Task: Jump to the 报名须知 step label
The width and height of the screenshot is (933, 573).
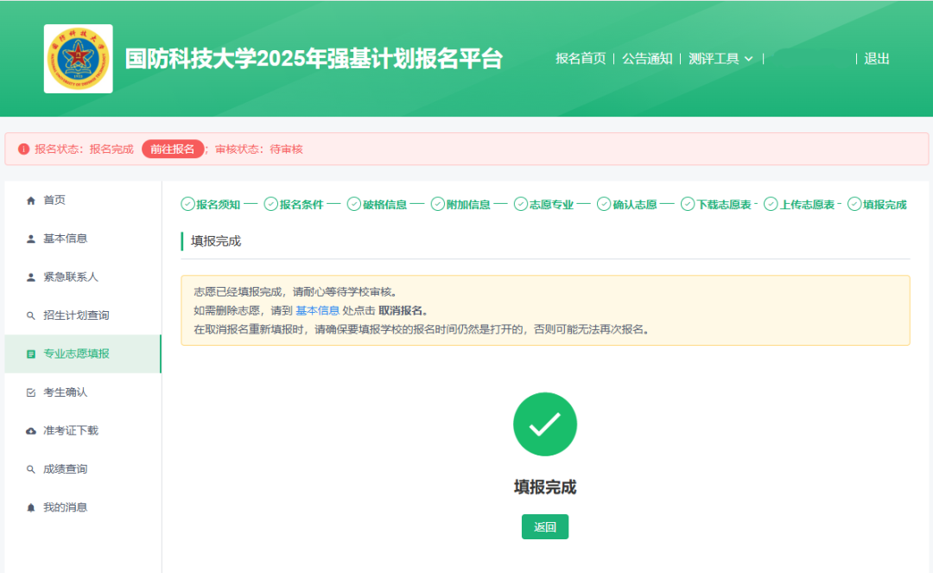Action: coord(219,205)
